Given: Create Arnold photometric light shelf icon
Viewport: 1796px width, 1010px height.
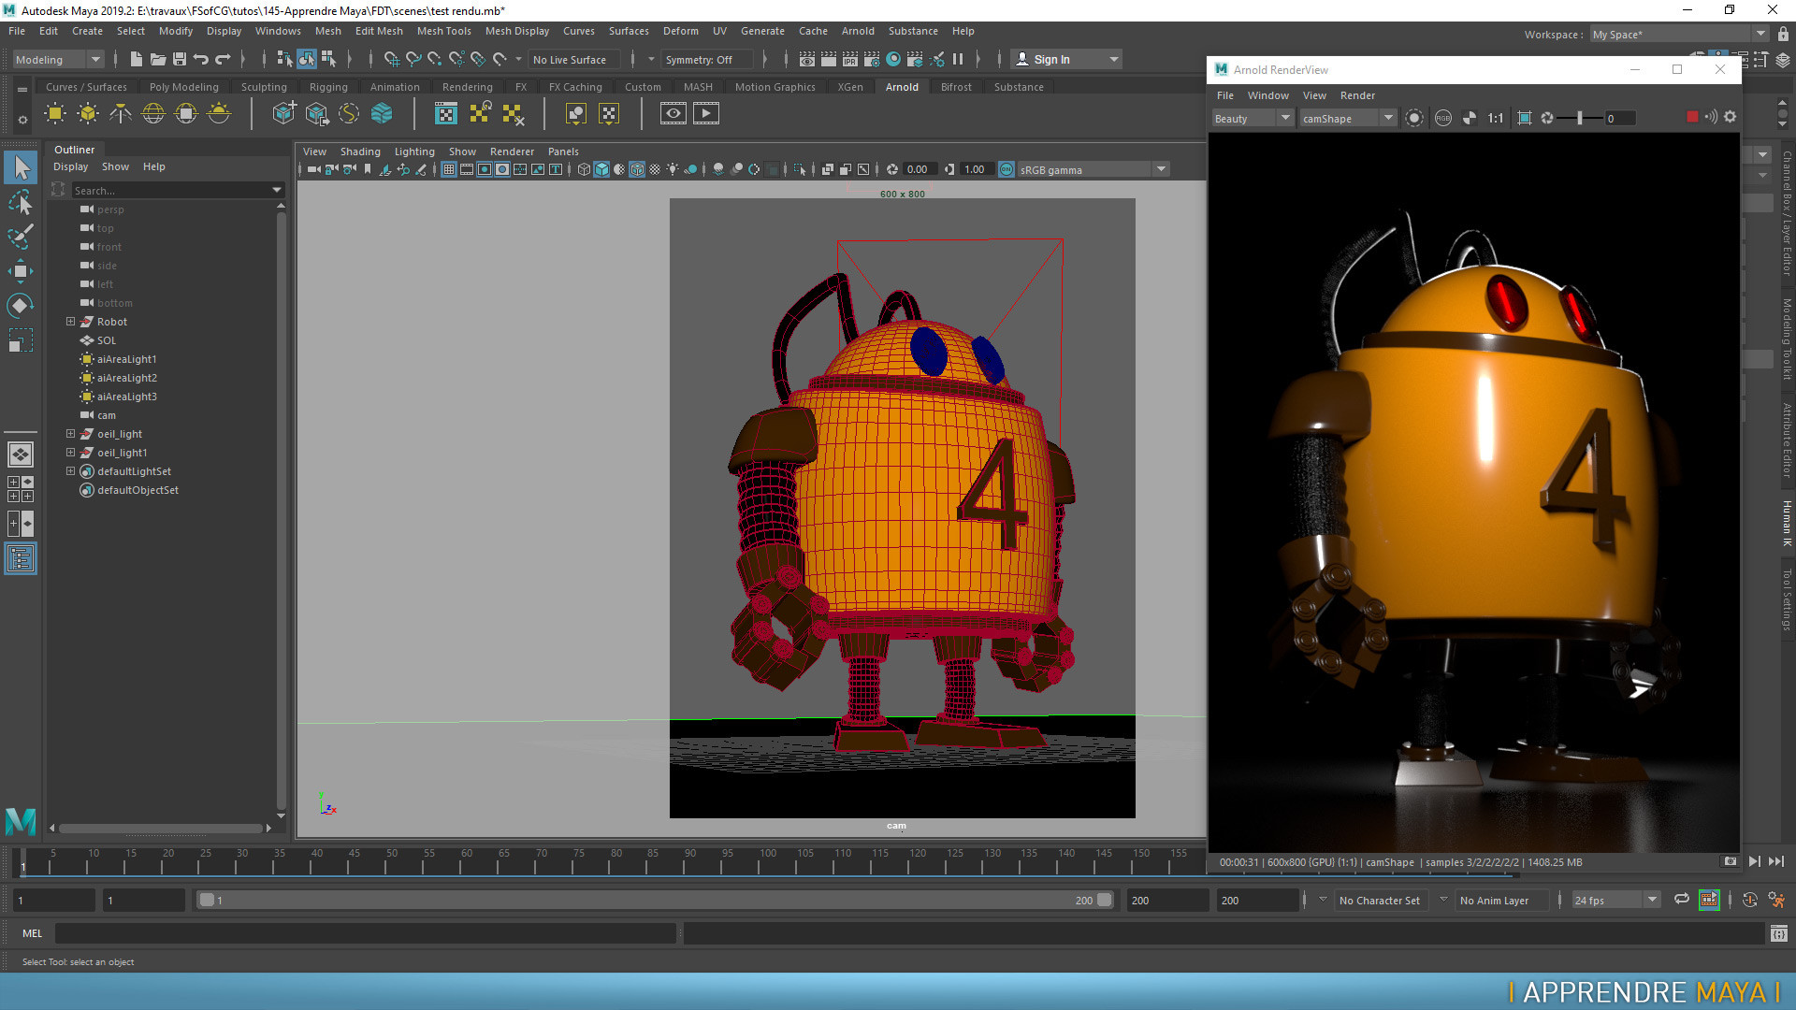Looking at the screenshot, I should pyautogui.click(x=121, y=114).
